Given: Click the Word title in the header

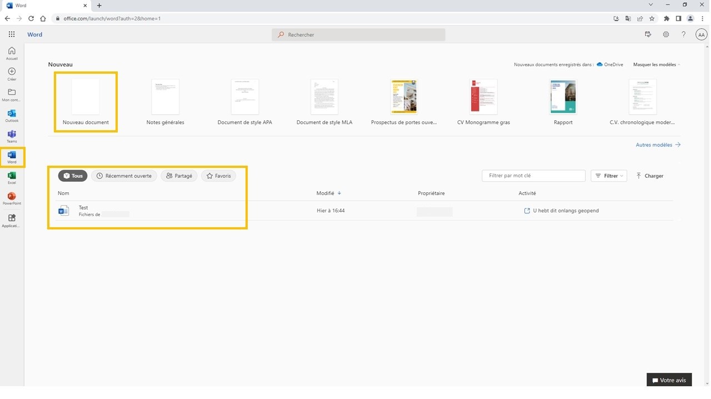Looking at the screenshot, I should [35, 34].
